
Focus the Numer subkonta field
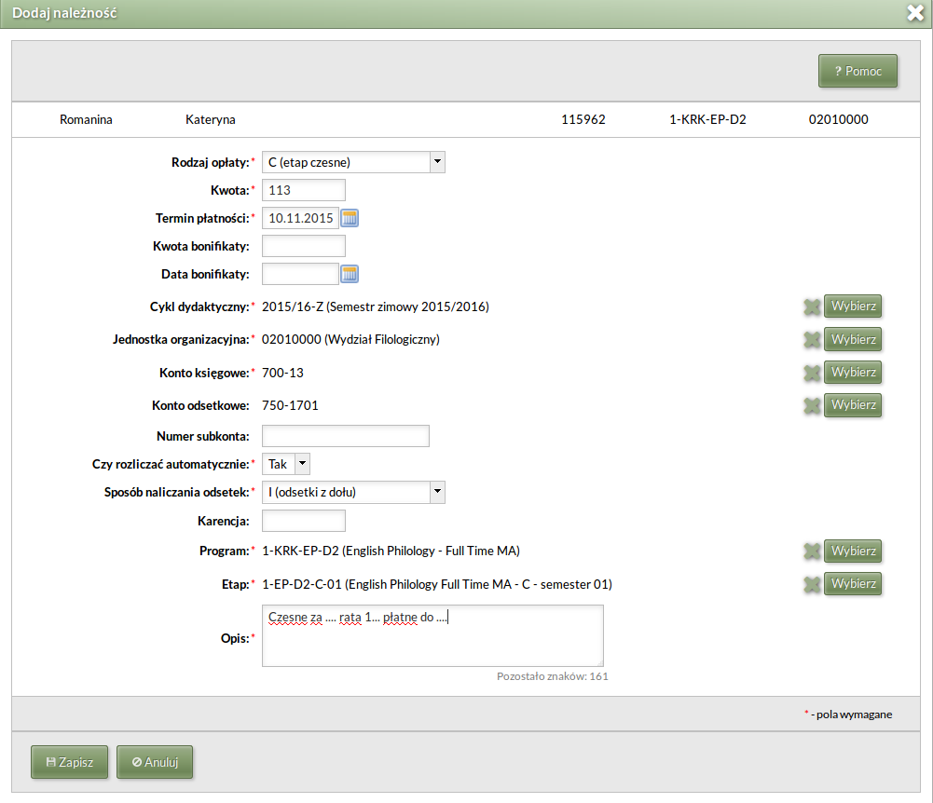click(x=346, y=436)
